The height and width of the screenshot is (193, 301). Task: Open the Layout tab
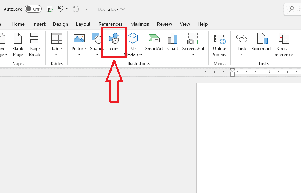(x=83, y=24)
